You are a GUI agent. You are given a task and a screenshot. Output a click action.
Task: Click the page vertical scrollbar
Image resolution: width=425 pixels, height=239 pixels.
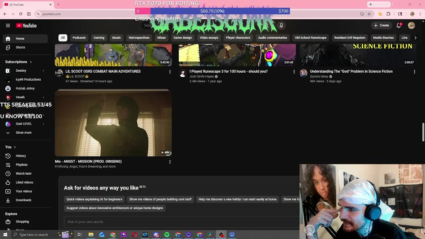click(423, 132)
